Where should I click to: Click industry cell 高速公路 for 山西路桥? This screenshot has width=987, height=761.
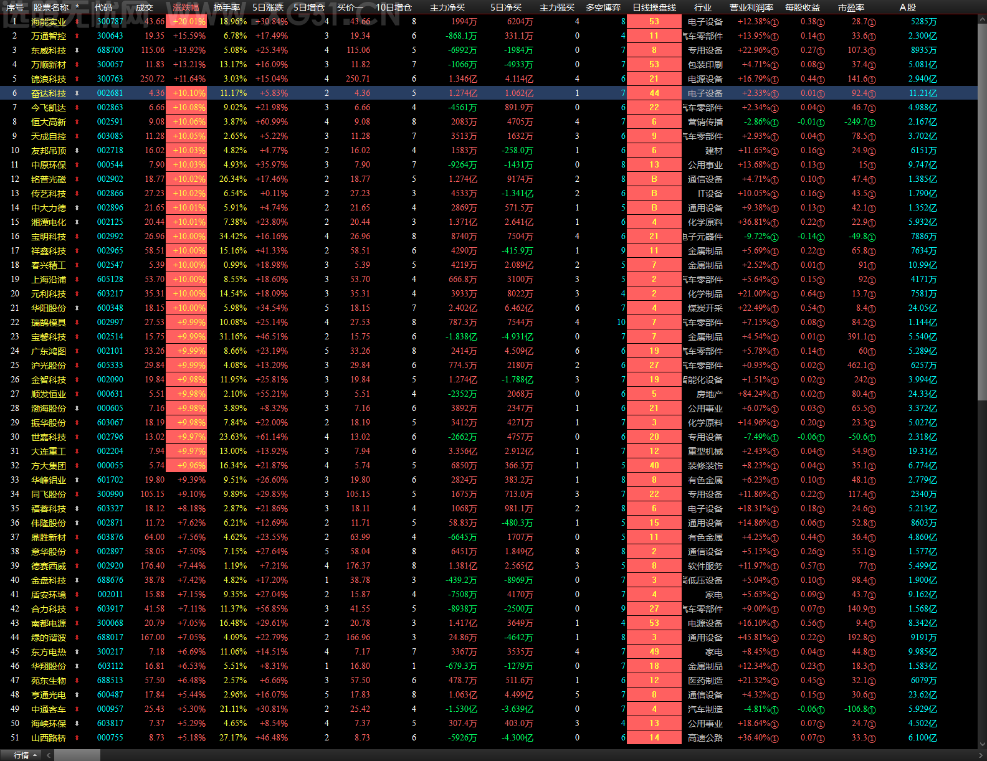pos(705,738)
